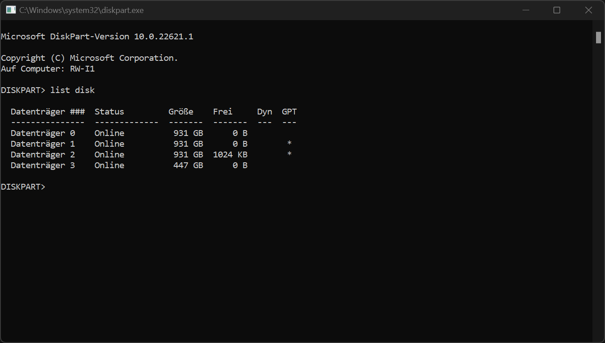The height and width of the screenshot is (343, 605).
Task: Click the 'Dyn' column header
Action: pyautogui.click(x=265, y=112)
